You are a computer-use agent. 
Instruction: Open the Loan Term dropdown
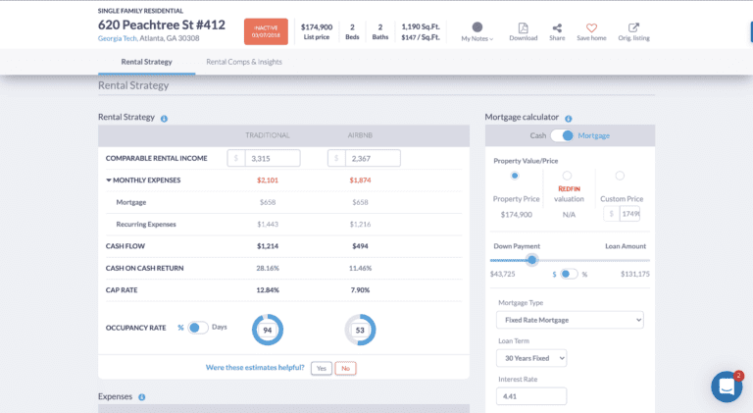531,358
